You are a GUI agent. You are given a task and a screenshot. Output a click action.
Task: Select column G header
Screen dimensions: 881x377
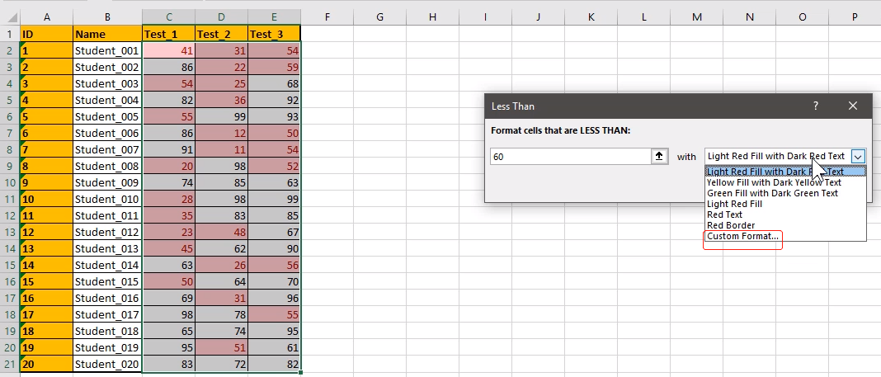(x=379, y=17)
